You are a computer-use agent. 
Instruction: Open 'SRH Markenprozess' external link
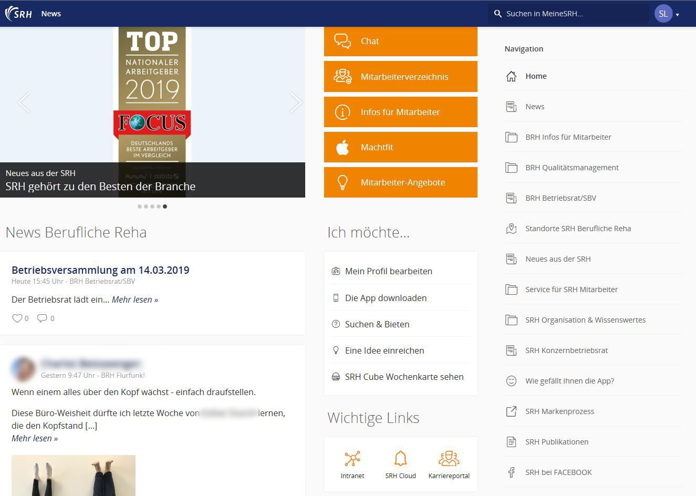(593, 411)
